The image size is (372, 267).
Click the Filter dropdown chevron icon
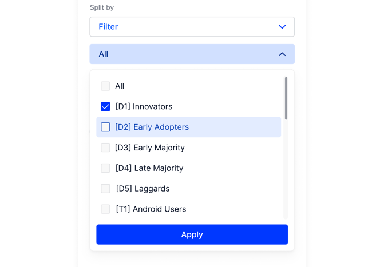click(282, 27)
